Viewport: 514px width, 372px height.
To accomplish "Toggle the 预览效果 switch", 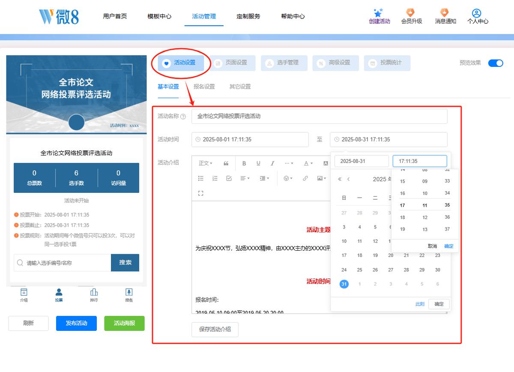I will [496, 63].
